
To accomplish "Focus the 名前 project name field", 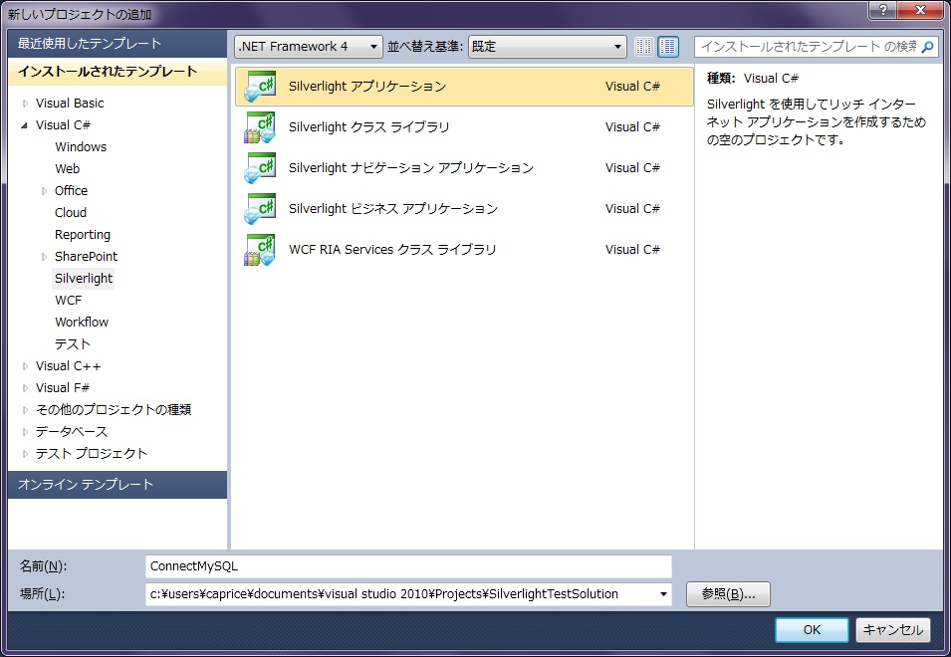I will [409, 566].
